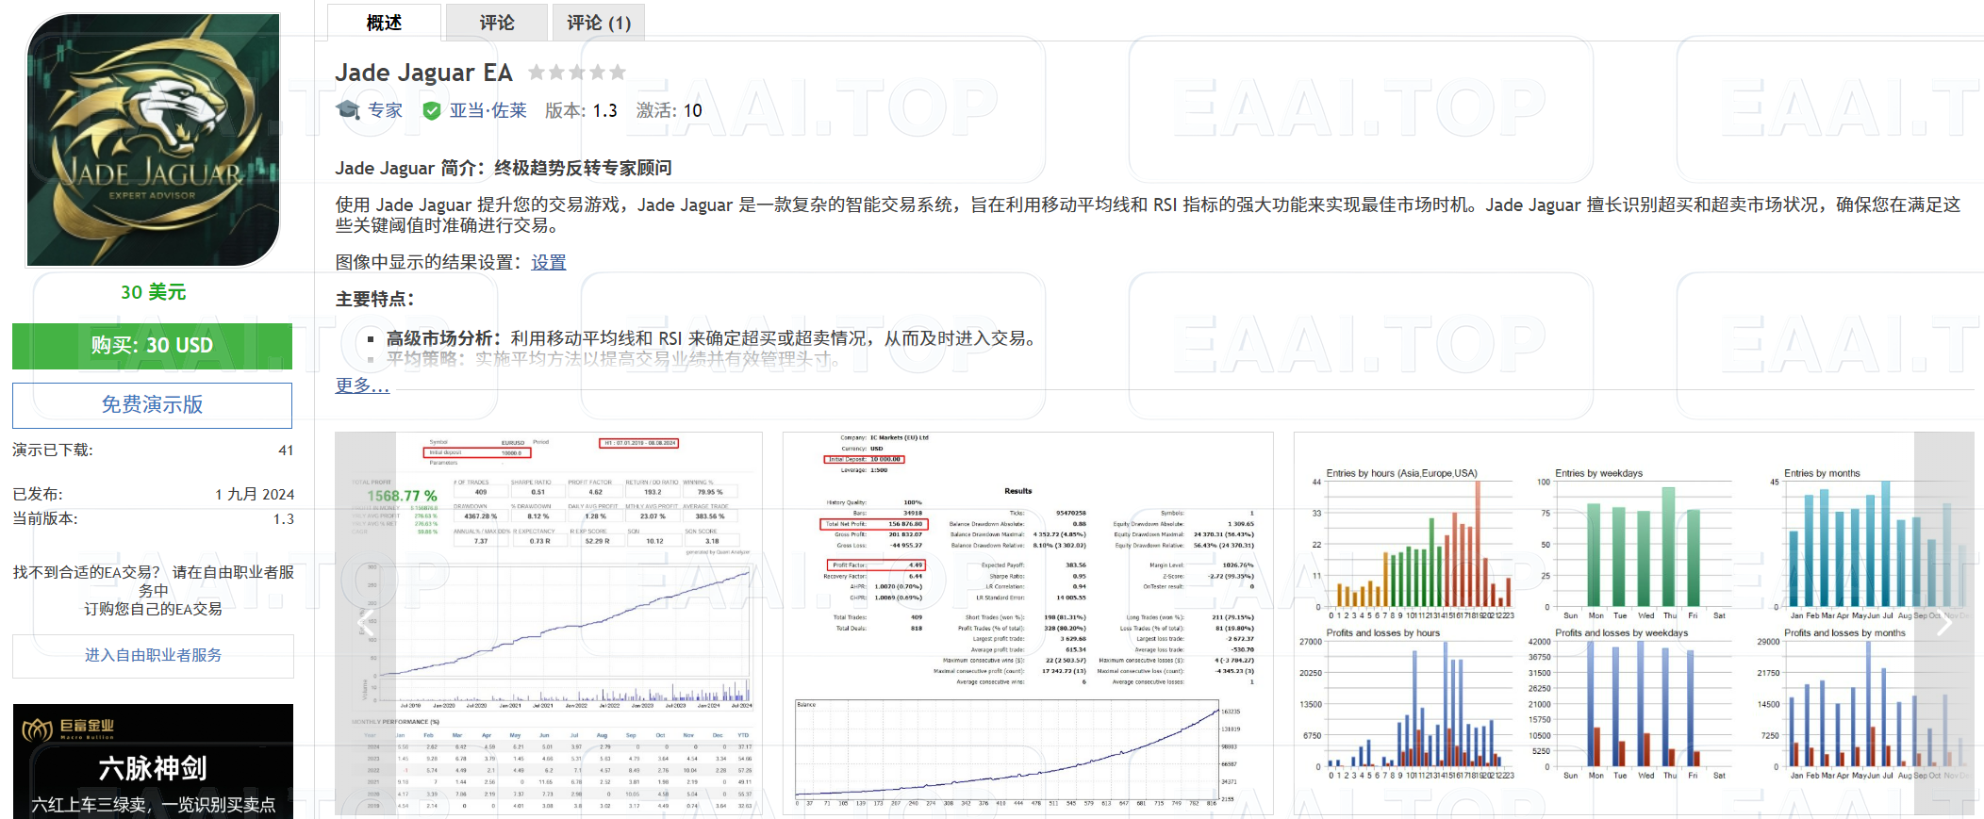
Task: Click 进入自由职业者服务 button
Action: 153,655
